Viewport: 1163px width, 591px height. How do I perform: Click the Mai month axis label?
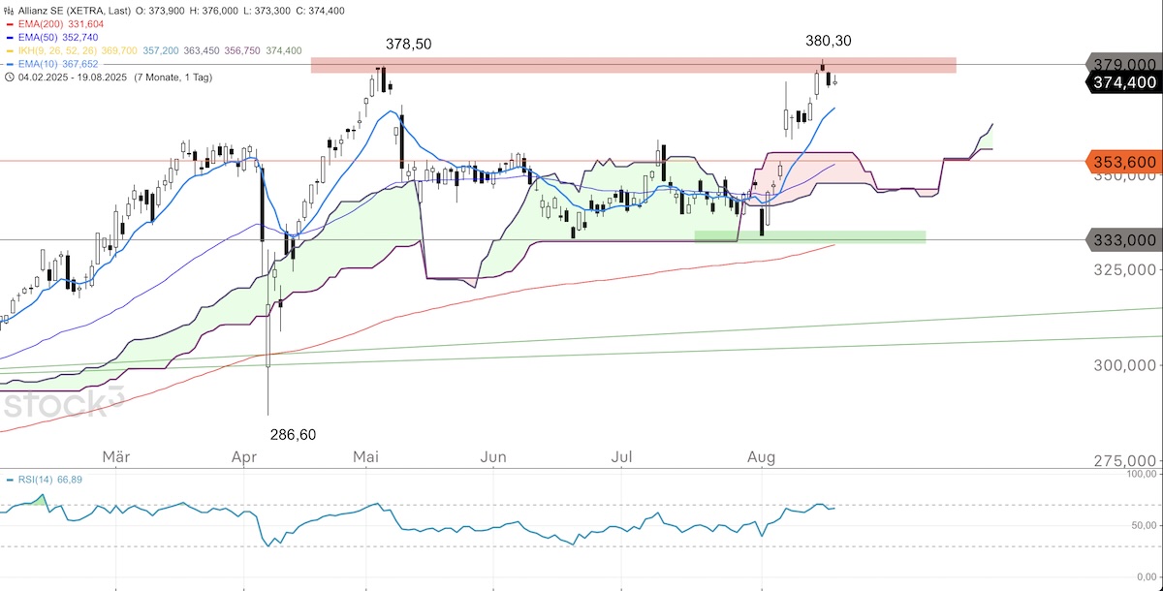(366, 455)
